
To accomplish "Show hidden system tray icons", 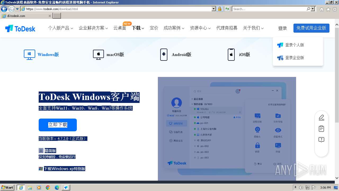I will (x=295, y=188).
